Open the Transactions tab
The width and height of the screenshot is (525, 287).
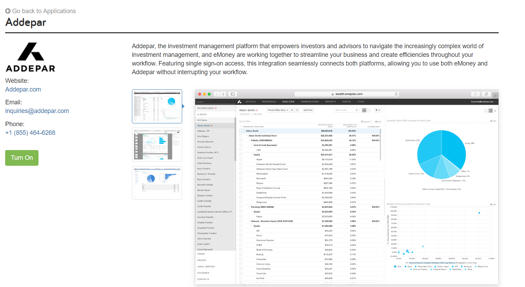310,102
